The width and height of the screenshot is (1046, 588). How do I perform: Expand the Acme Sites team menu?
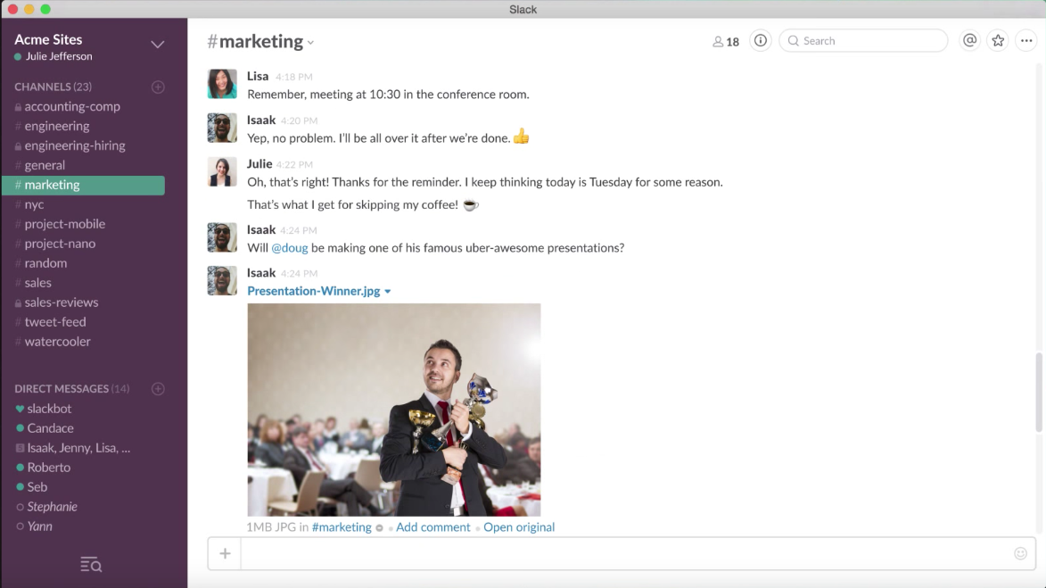tap(158, 45)
